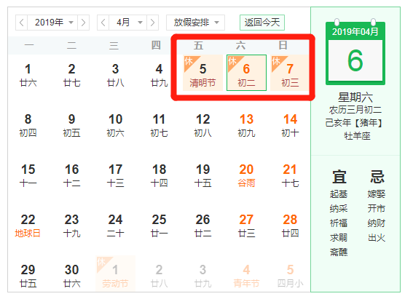Select April 30 廿六
The height and width of the screenshot is (299, 413).
(x=71, y=276)
